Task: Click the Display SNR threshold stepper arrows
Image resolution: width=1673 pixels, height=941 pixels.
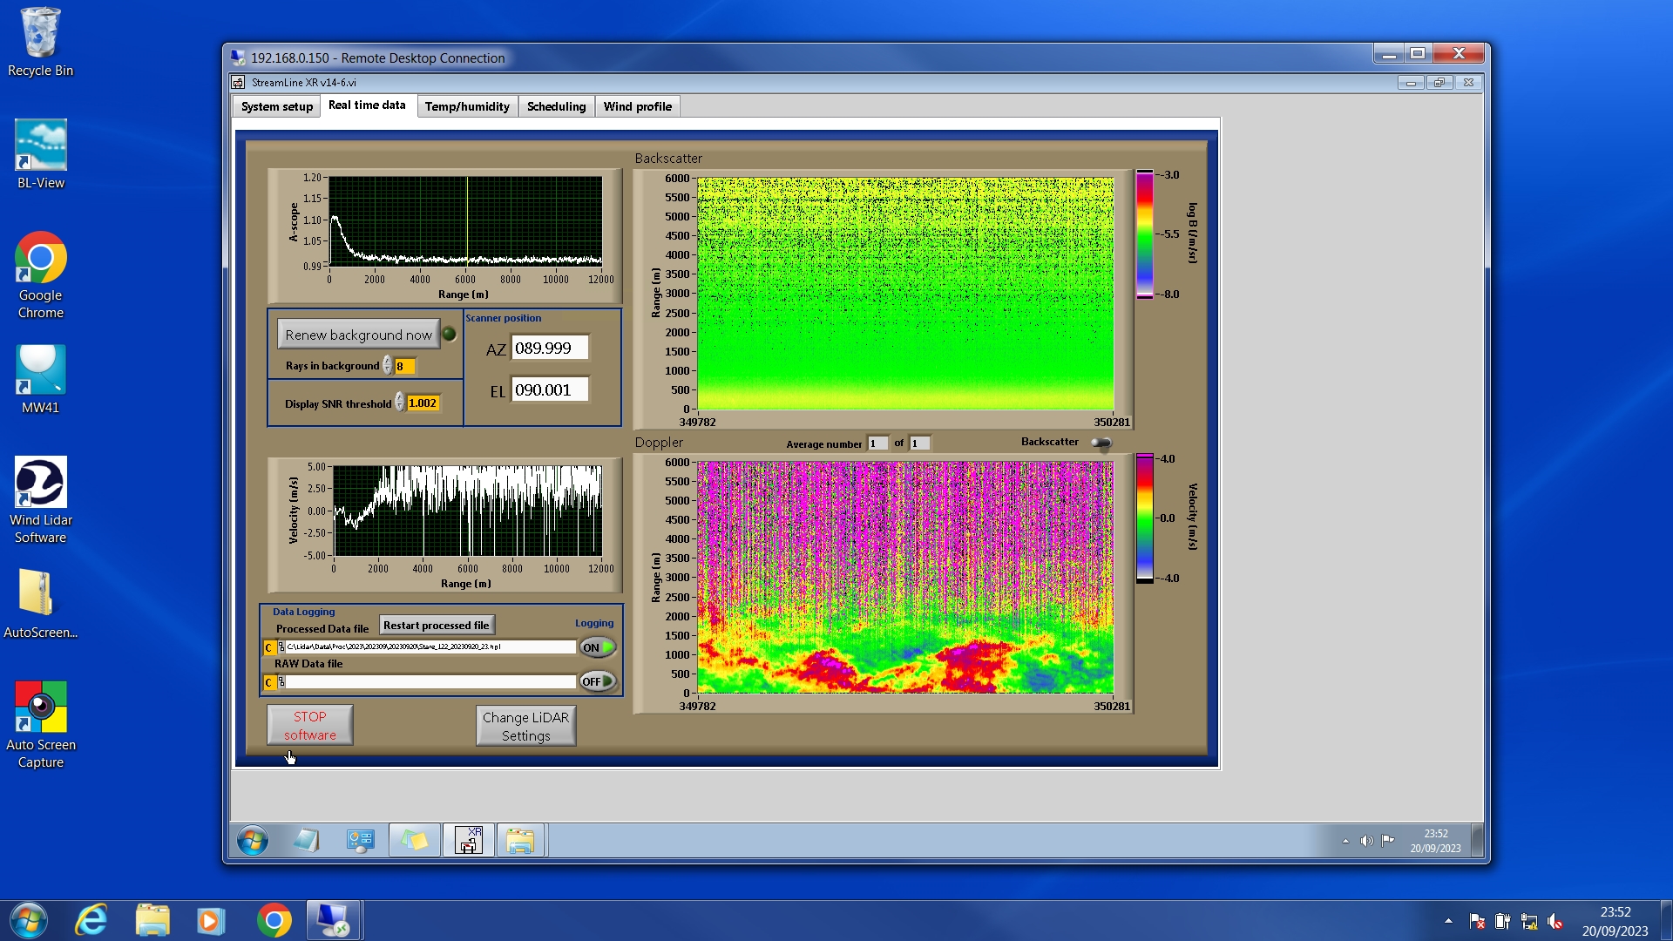Action: [400, 403]
